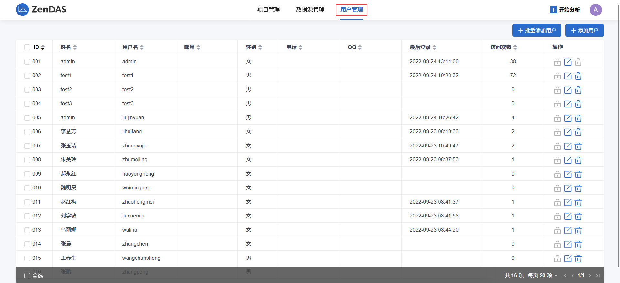Open the 每页 20 项 page size dropdown
This screenshot has height=283, width=620.
[542, 275]
